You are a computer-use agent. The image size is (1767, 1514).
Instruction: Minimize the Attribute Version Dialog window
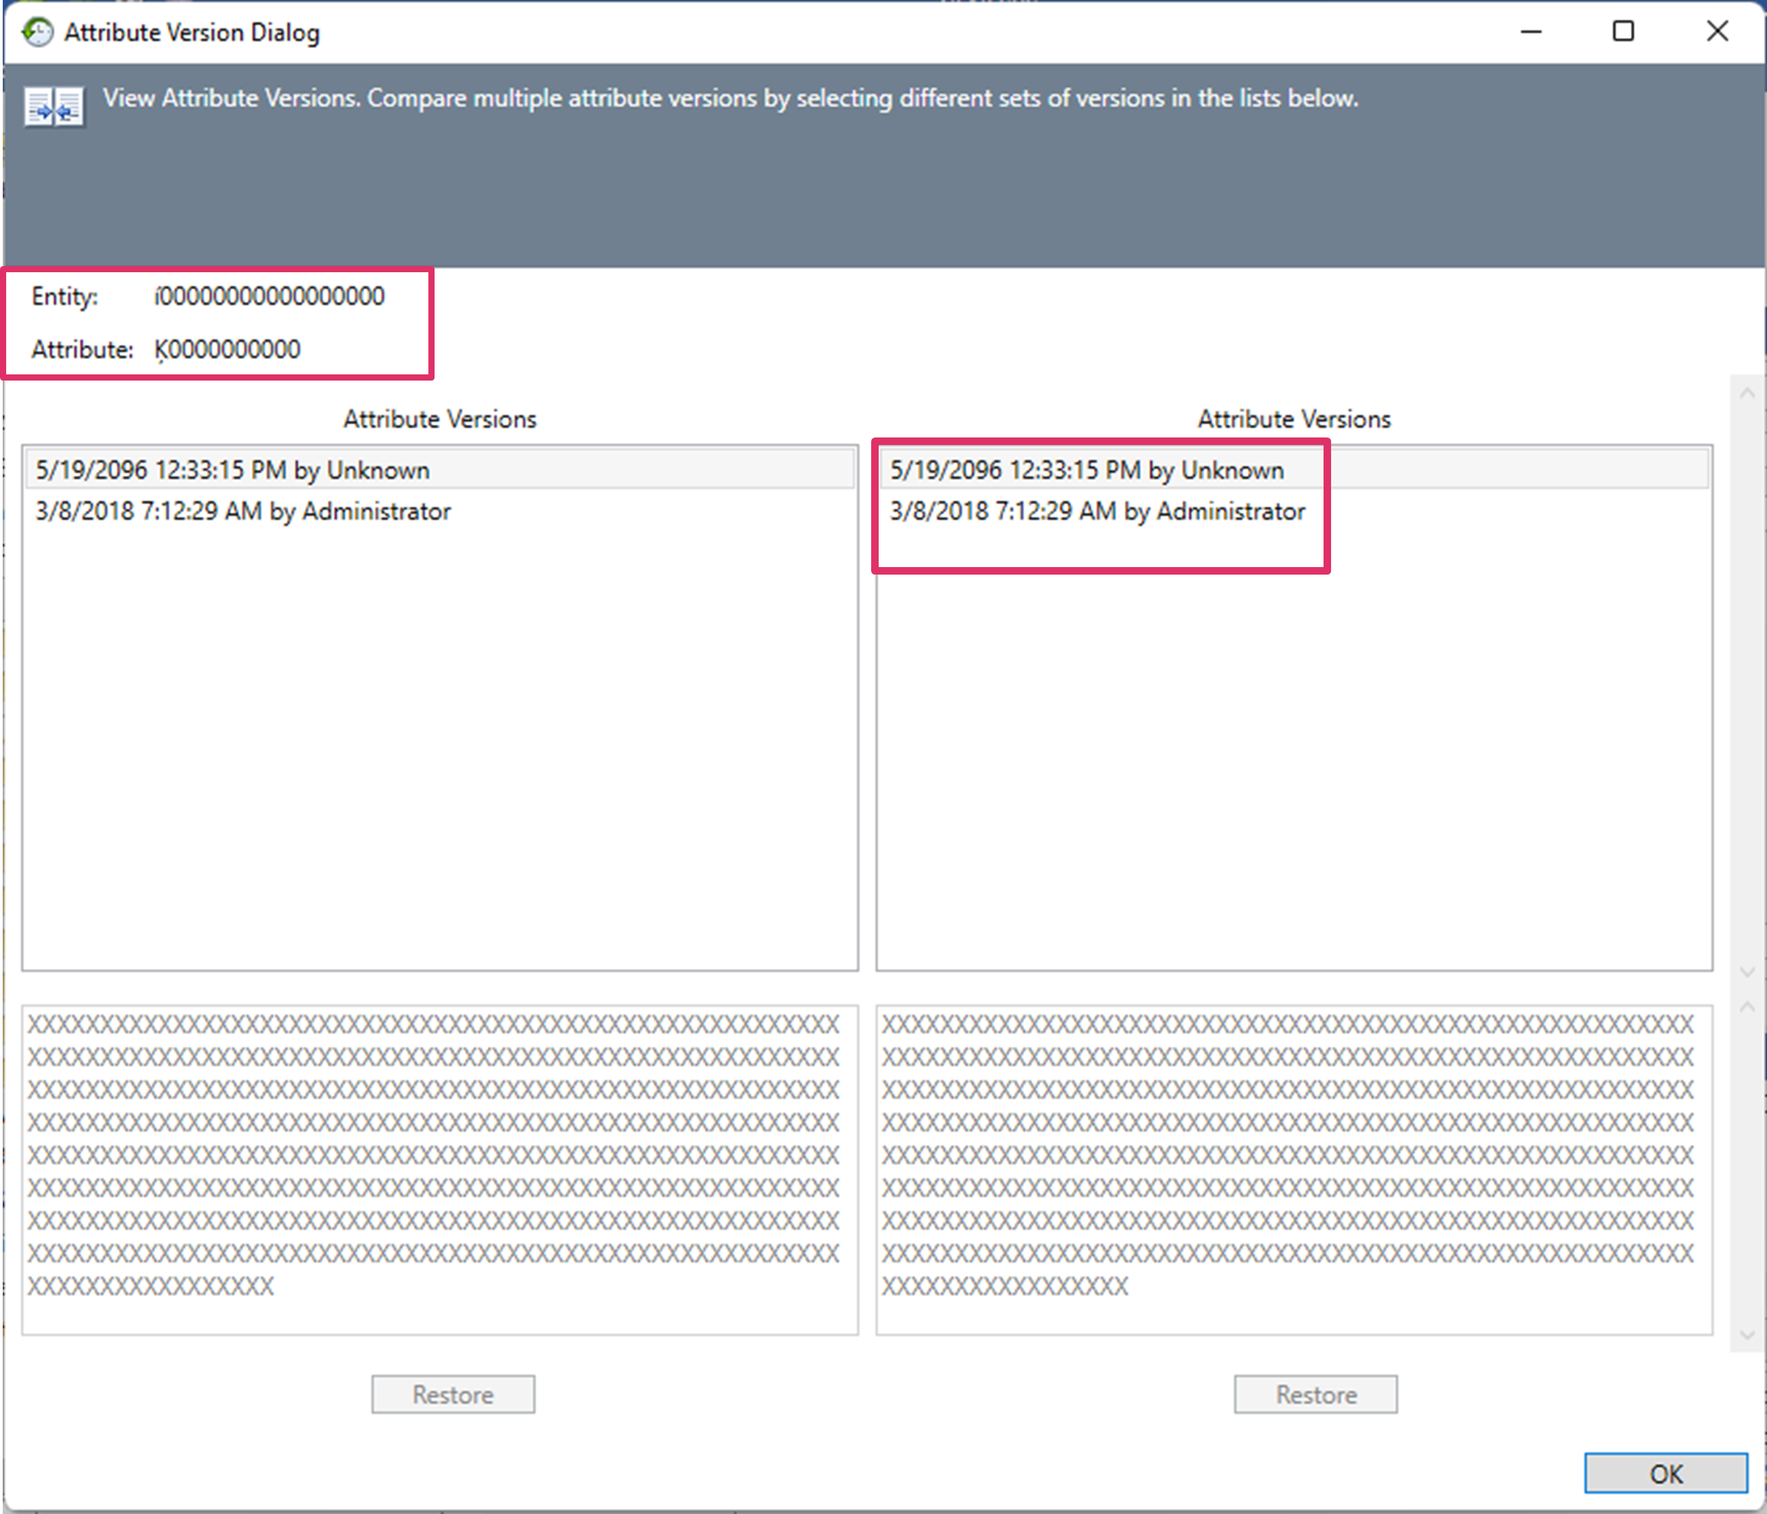coord(1531,32)
